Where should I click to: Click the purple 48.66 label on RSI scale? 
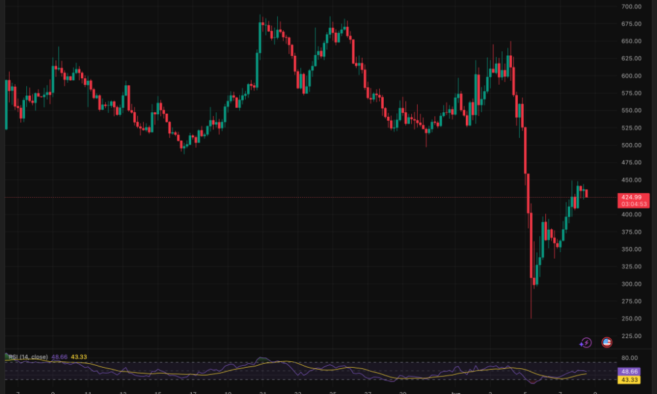pos(629,372)
